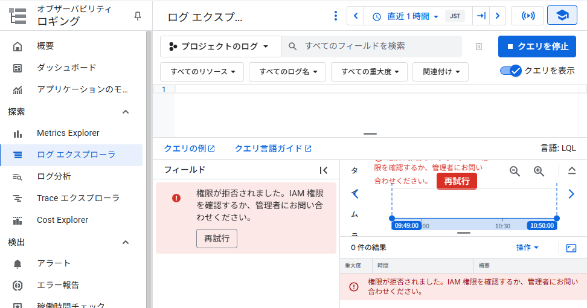Open Metrics Explorer

(68, 133)
